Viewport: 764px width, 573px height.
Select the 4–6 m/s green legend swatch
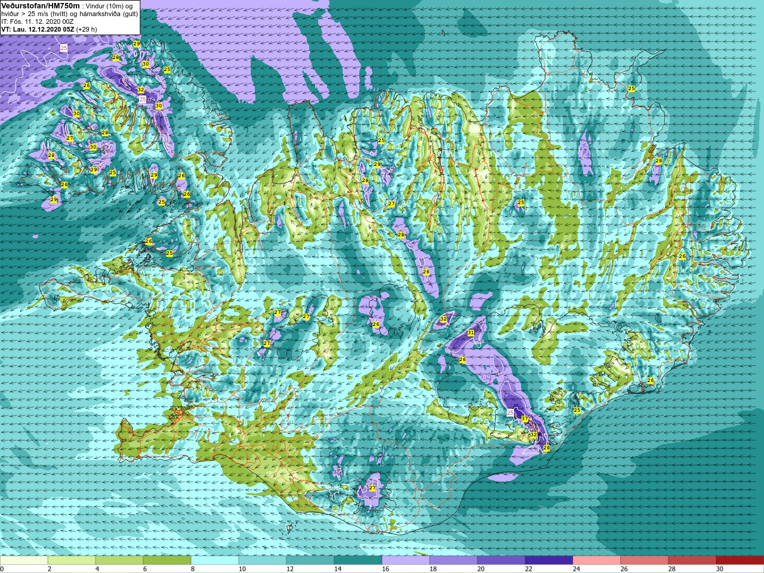tap(119, 560)
